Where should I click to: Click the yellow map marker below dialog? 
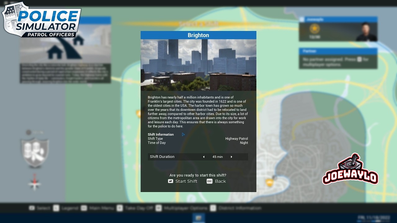click(270, 182)
